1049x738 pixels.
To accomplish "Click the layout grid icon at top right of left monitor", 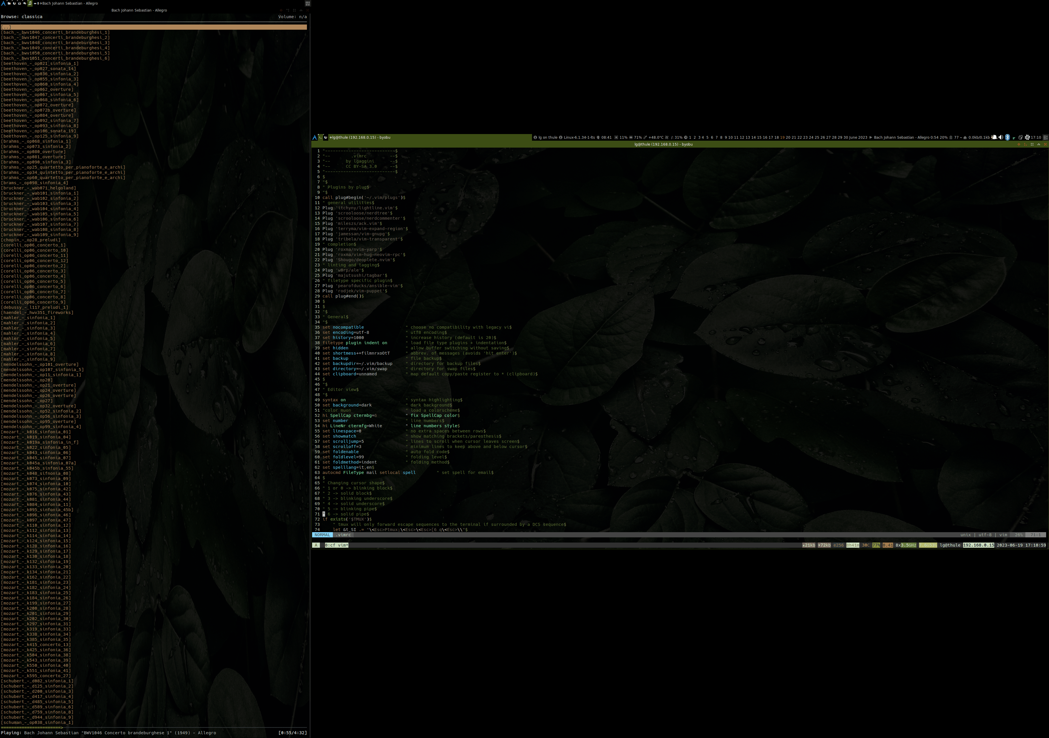I will coord(307,3).
